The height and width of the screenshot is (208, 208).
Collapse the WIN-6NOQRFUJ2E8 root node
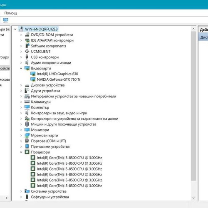click(15, 29)
